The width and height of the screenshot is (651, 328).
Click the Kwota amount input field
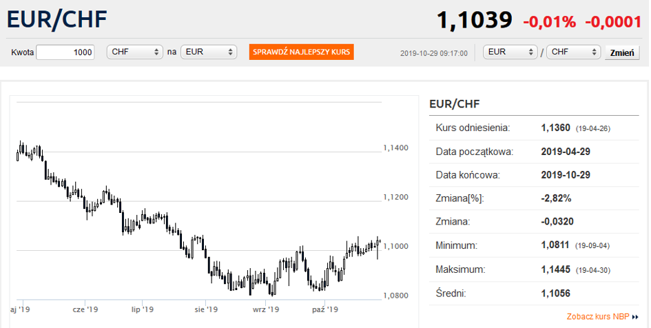65,52
